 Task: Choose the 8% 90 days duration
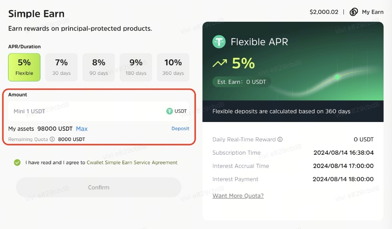[x=99, y=67]
